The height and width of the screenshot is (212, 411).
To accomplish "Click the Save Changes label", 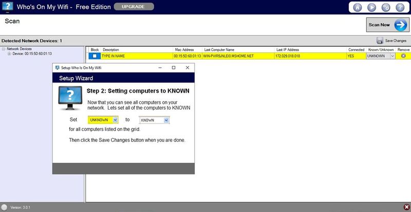I will 396,41.
